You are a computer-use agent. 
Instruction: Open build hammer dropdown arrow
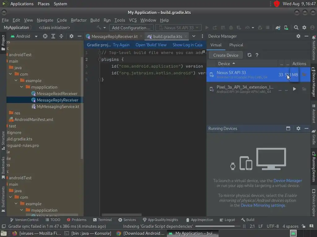(x=105, y=27)
